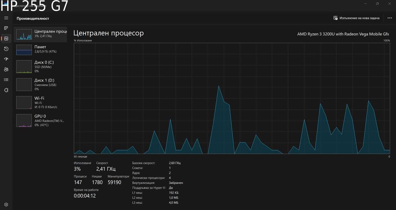The width and height of the screenshot is (396, 210).
Task: Open the hamburger navigation menu
Action: [6, 18]
